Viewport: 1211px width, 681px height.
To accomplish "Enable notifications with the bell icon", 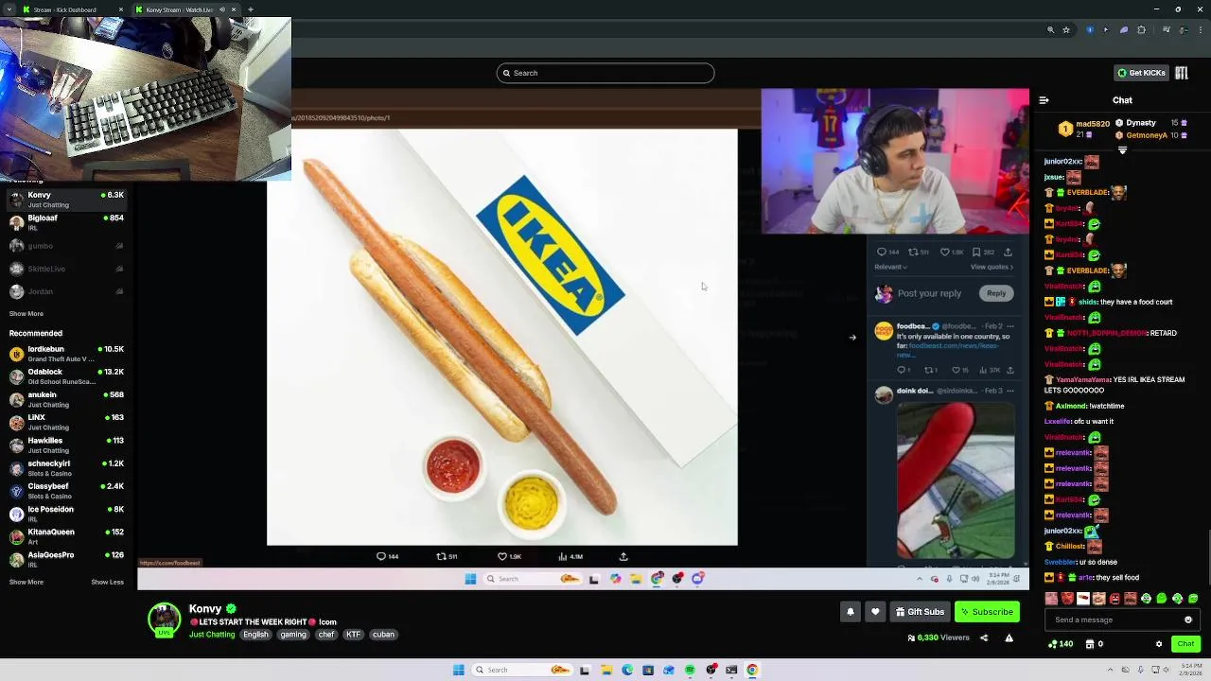I will coord(850,612).
